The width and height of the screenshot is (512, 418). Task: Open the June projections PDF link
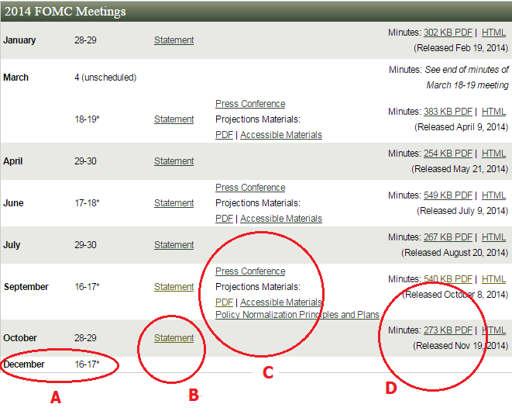[x=224, y=219]
